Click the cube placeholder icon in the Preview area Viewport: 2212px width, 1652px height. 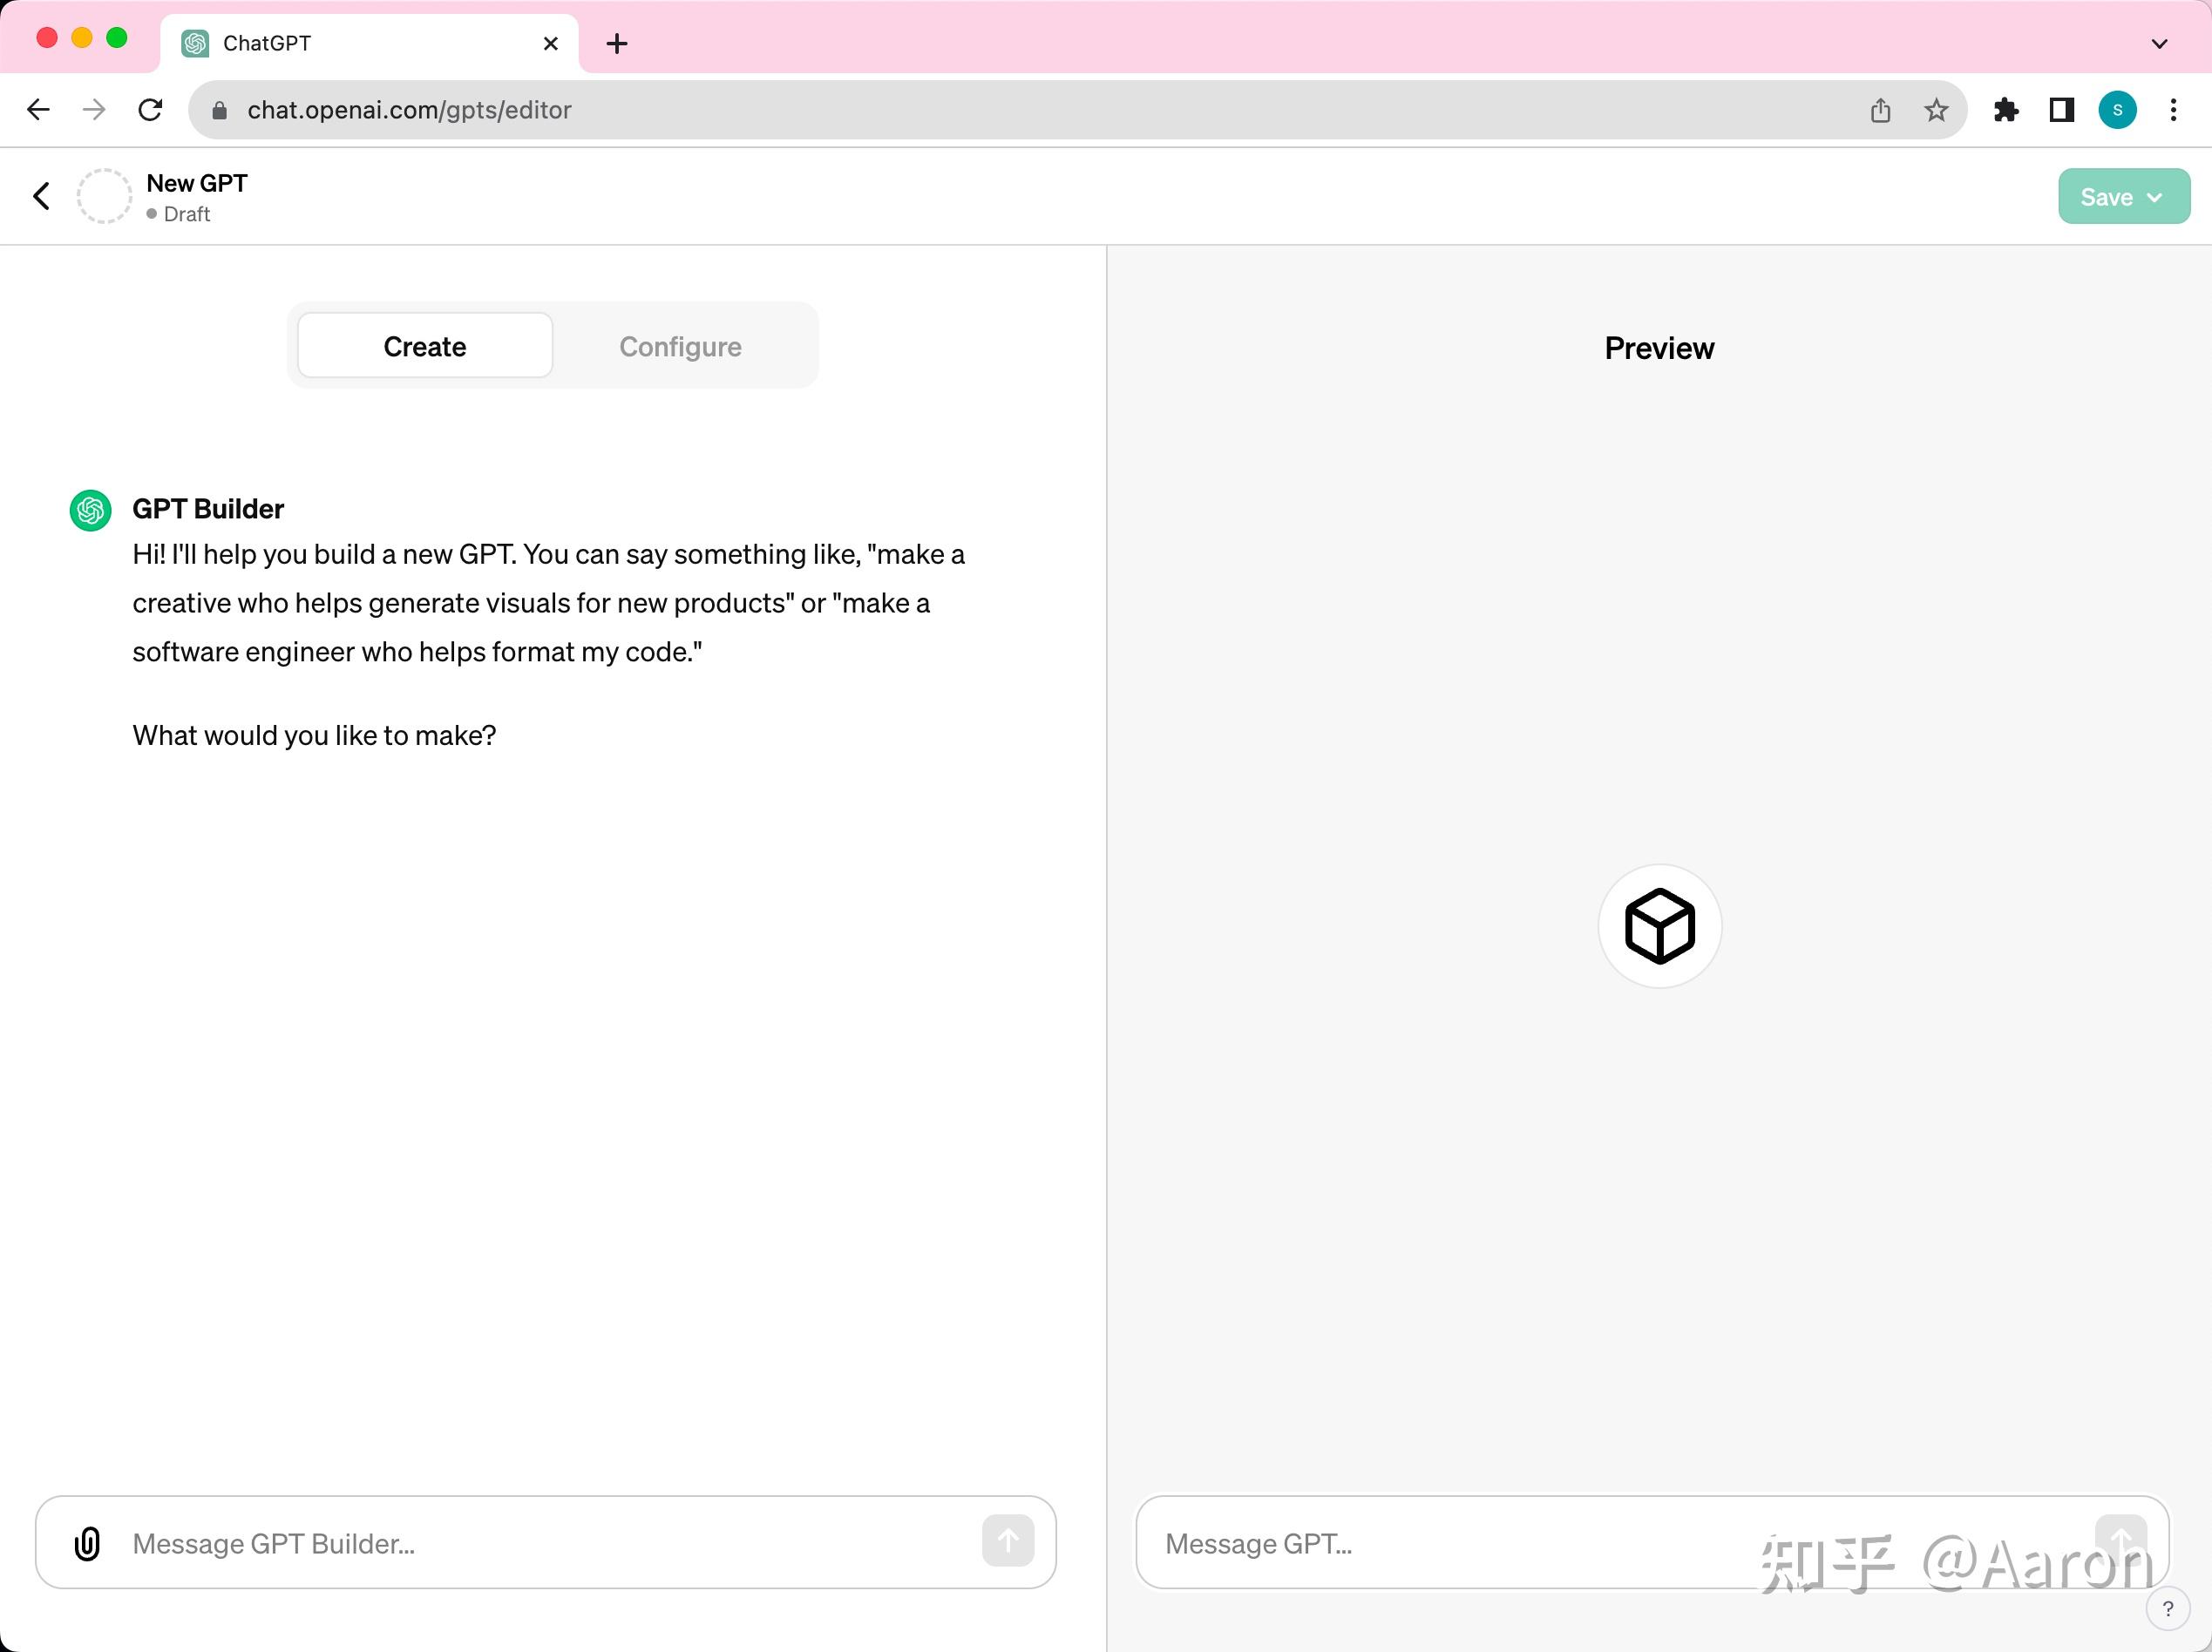1659,925
